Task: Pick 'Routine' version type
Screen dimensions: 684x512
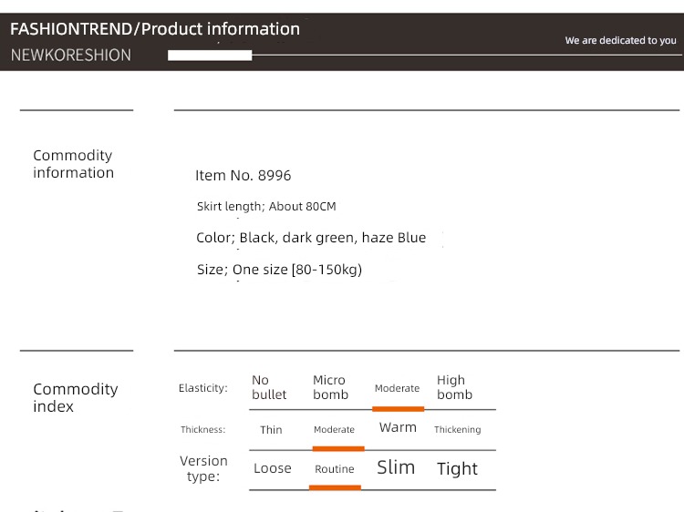Action: coord(335,469)
